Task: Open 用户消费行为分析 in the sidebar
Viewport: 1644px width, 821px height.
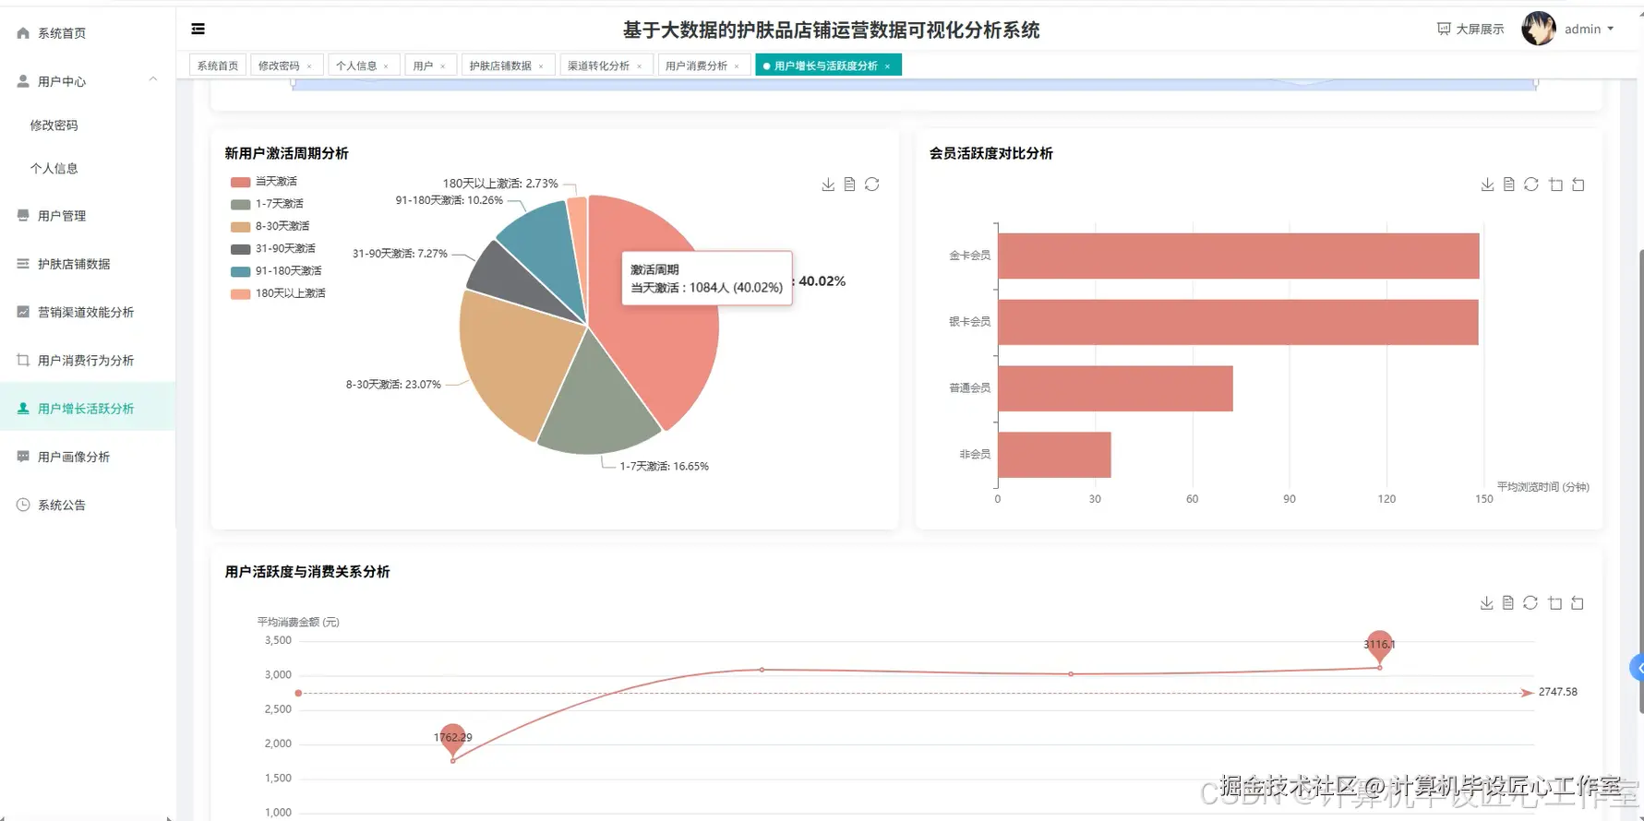Action: pyautogui.click(x=88, y=361)
